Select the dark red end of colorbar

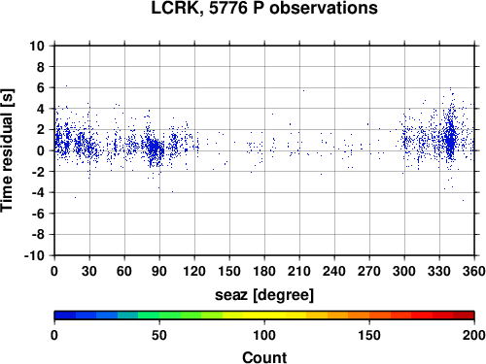(x=464, y=315)
